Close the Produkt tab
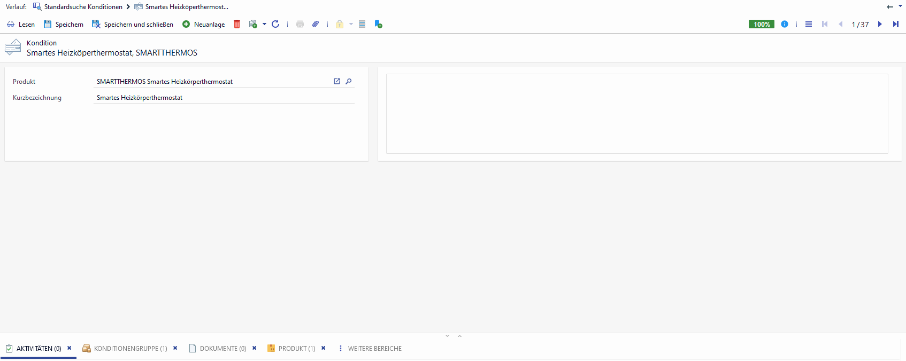Image resolution: width=906 pixels, height=361 pixels. [x=323, y=348]
